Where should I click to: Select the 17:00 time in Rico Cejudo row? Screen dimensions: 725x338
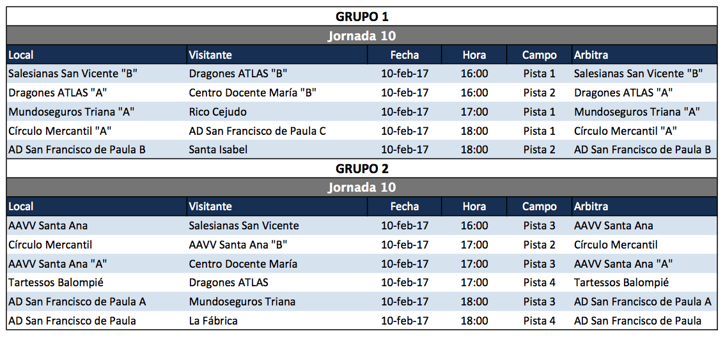coord(474,112)
